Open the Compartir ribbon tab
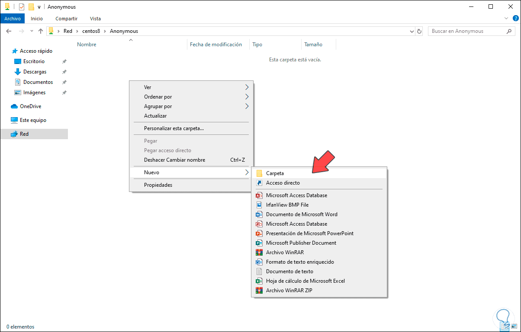This screenshot has height=332, width=521. point(66,19)
